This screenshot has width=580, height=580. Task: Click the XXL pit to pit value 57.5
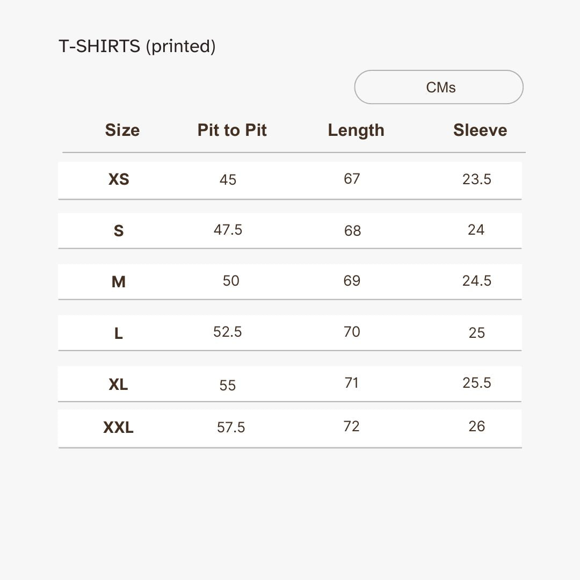pyautogui.click(x=231, y=427)
